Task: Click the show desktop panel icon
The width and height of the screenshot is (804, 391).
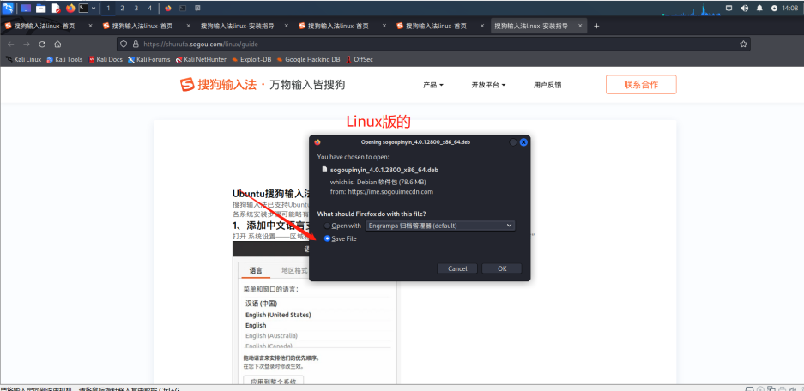Action: (26, 9)
